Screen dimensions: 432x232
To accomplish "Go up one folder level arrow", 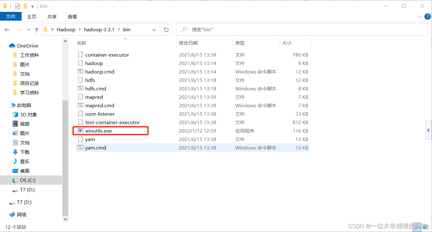I will (37, 30).
